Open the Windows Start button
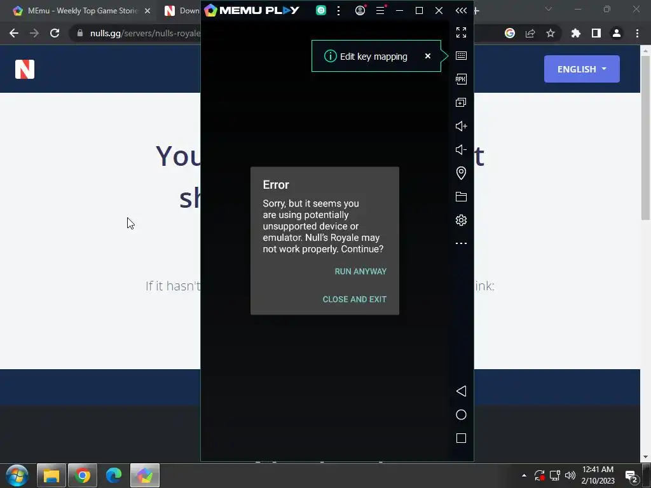 click(x=17, y=475)
